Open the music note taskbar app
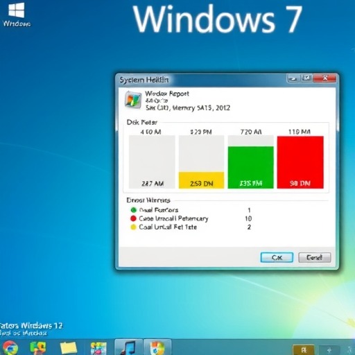The image size is (355, 355). point(128,347)
